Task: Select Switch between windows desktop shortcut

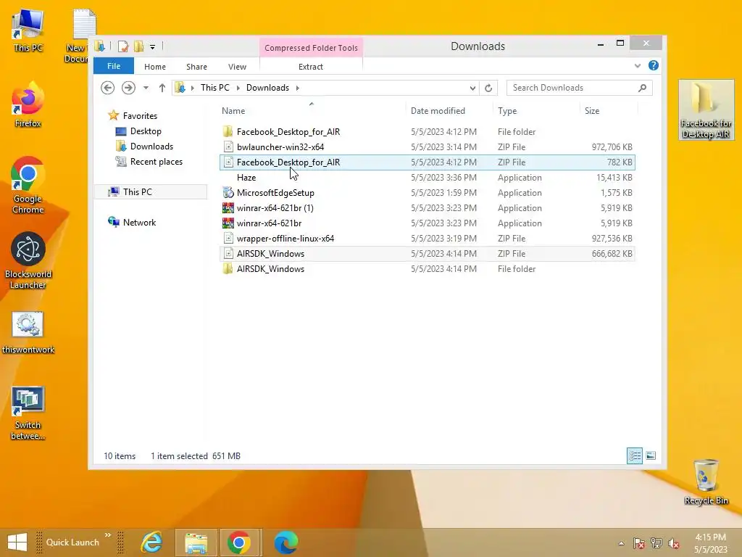Action: coord(28,413)
